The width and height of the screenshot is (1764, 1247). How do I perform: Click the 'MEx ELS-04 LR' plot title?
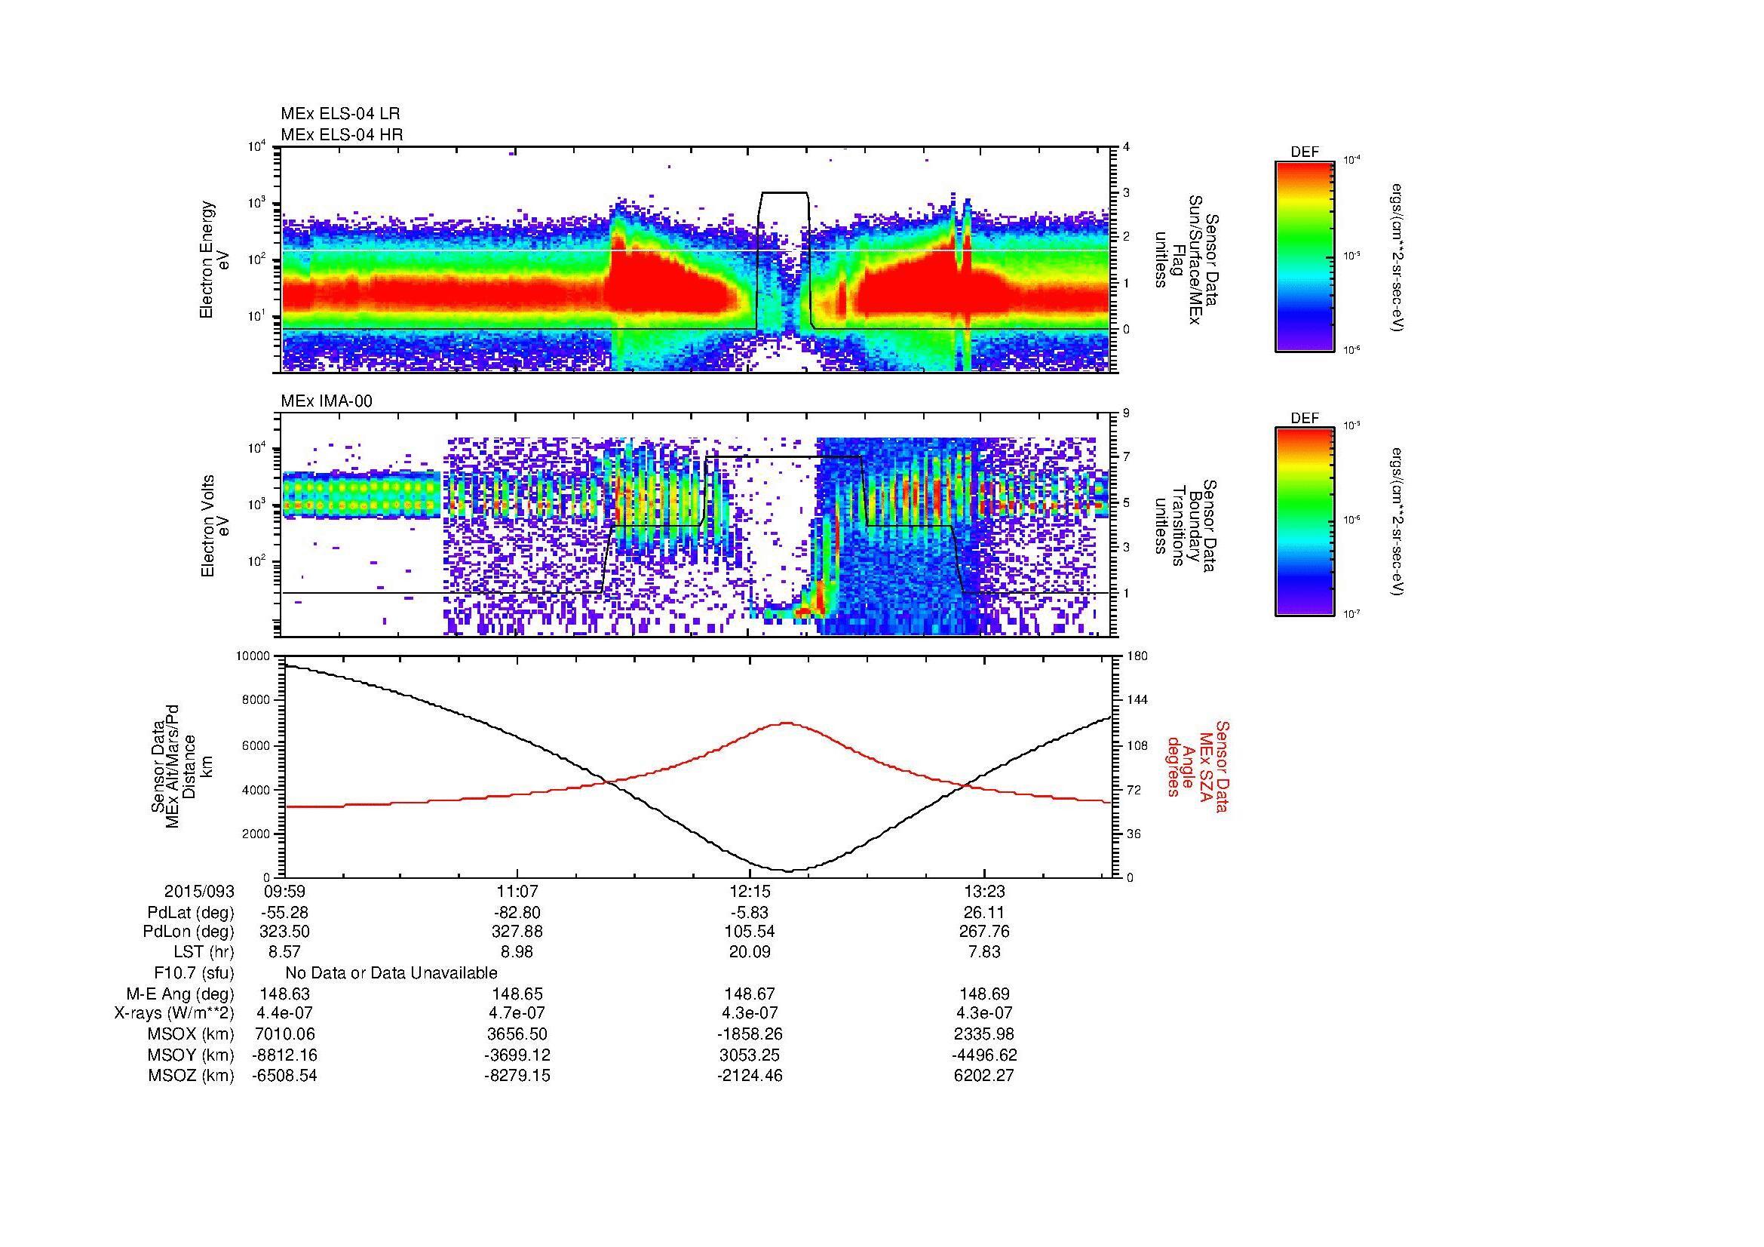pyautogui.click(x=340, y=114)
